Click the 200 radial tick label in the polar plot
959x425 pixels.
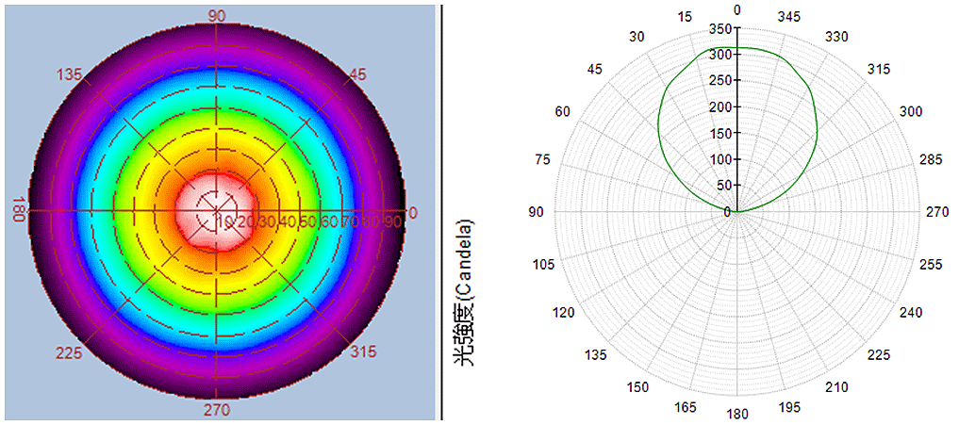coord(720,107)
